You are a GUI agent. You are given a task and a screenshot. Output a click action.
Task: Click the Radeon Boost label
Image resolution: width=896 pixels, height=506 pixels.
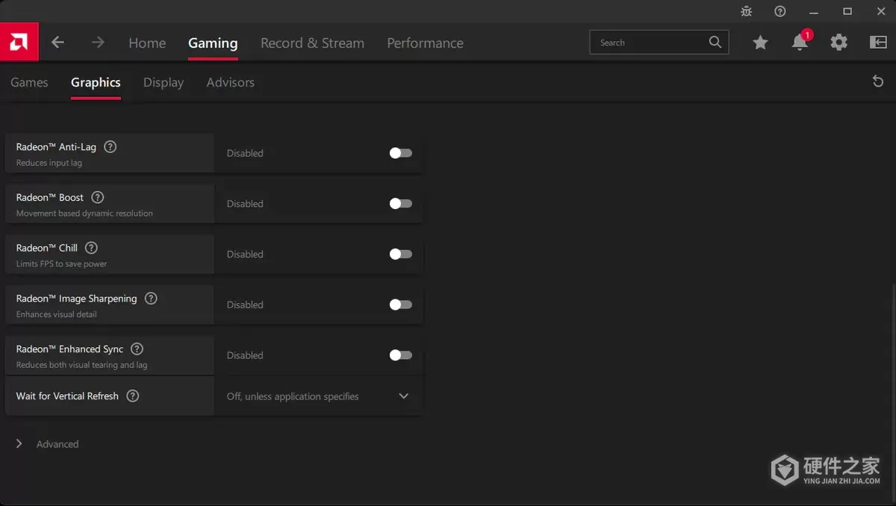pos(50,198)
